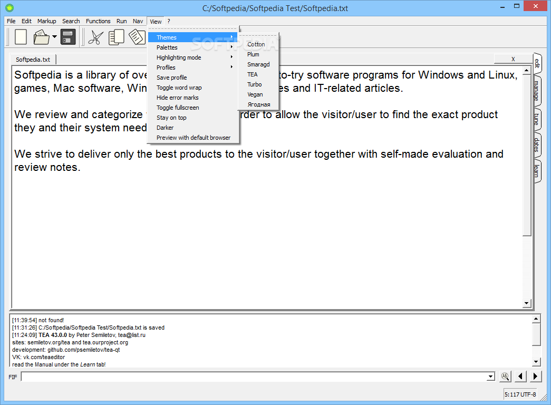Click the Open file folder icon
The image size is (551, 405).
click(x=41, y=37)
